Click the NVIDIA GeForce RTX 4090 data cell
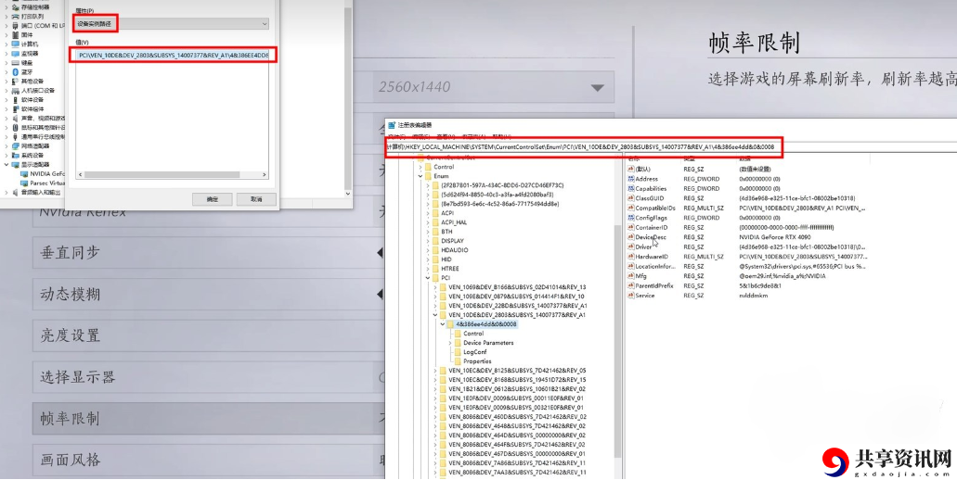This screenshot has height=480, width=957. [x=774, y=237]
